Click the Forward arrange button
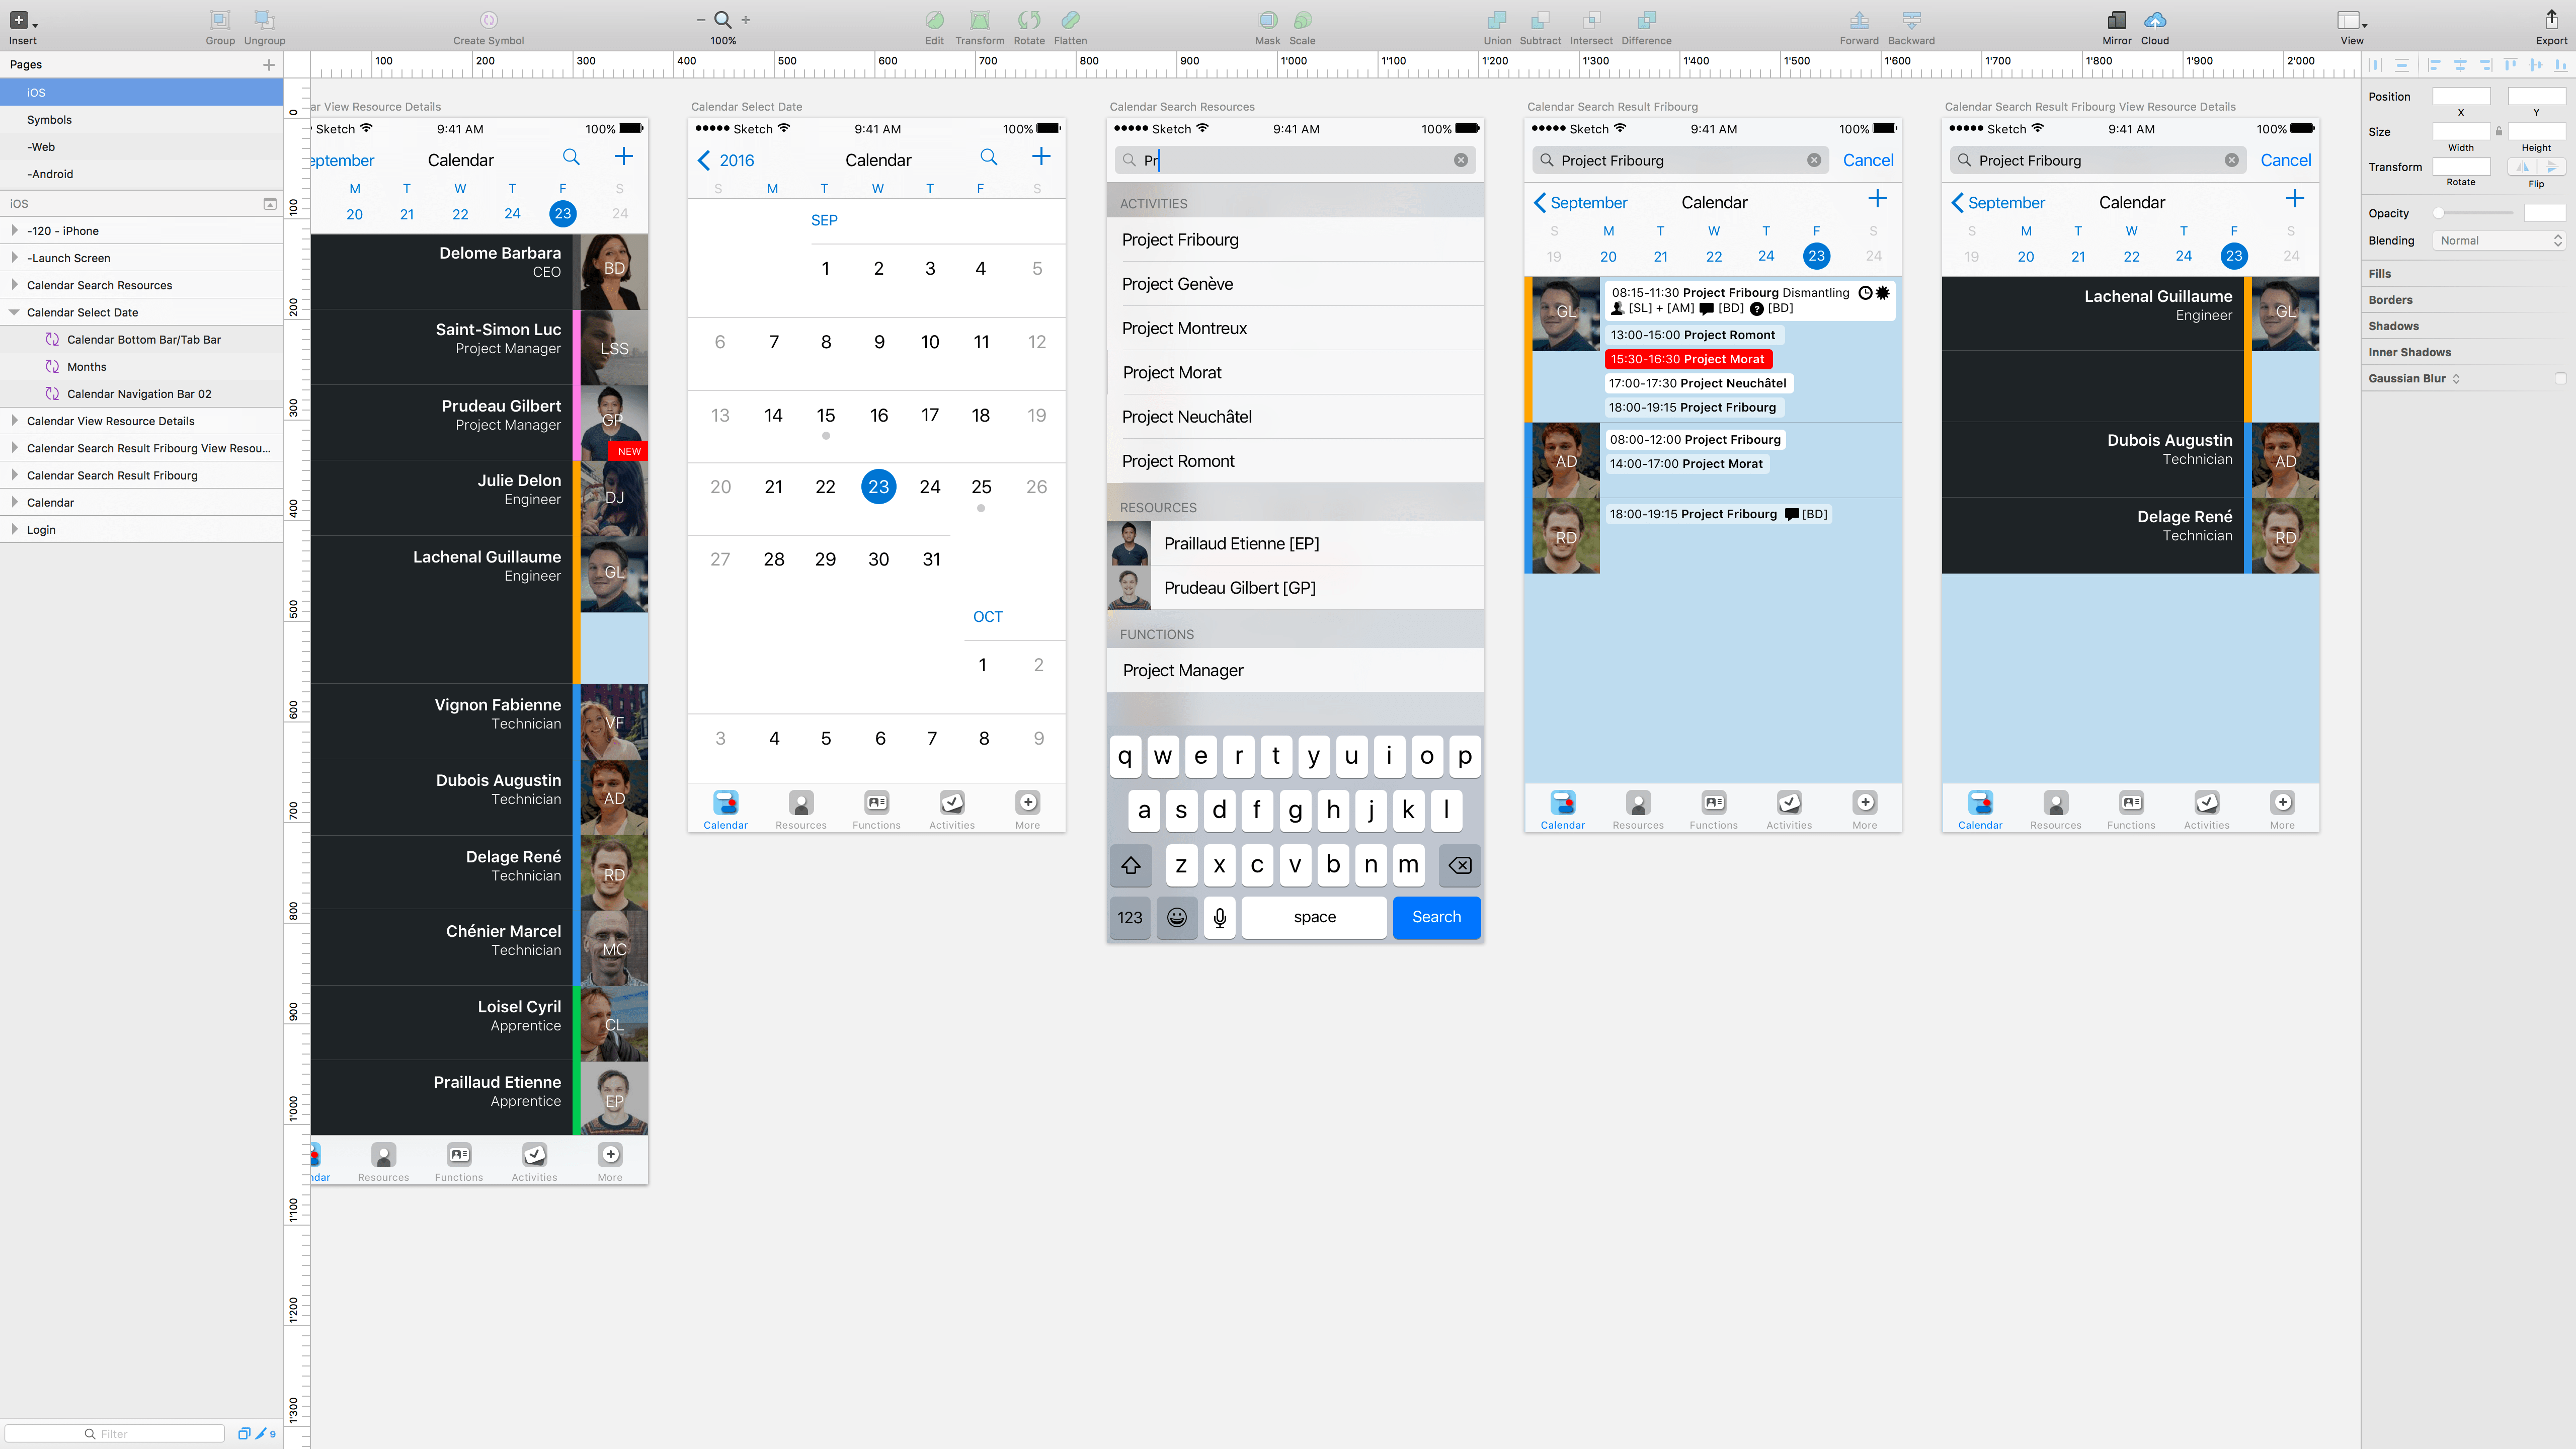The width and height of the screenshot is (2576, 1449). click(x=1859, y=21)
